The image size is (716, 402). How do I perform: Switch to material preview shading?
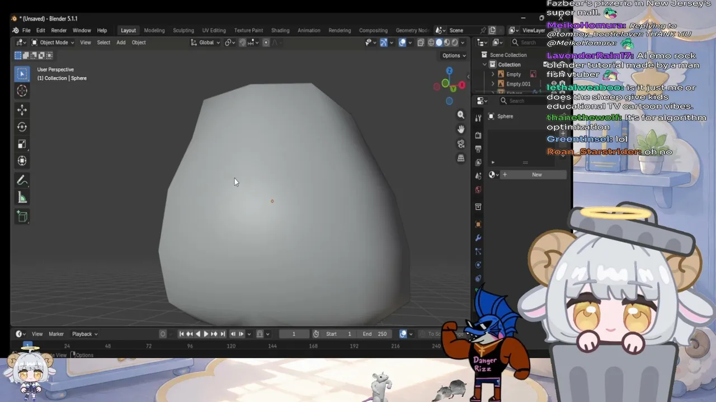(x=447, y=42)
